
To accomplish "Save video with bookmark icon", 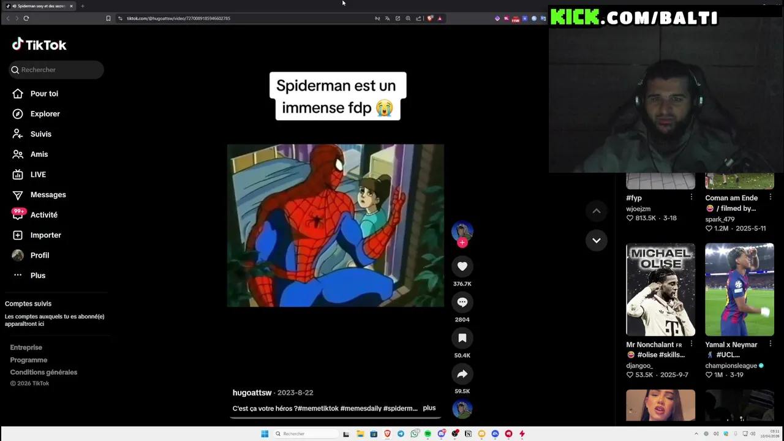I will tap(462, 338).
